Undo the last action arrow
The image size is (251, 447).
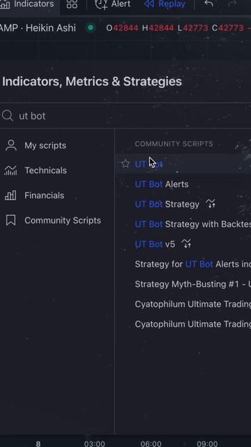coord(209,4)
